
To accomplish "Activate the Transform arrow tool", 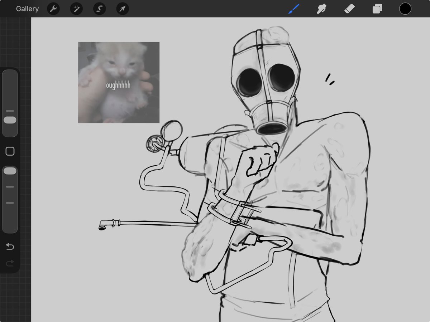I will click(x=123, y=9).
